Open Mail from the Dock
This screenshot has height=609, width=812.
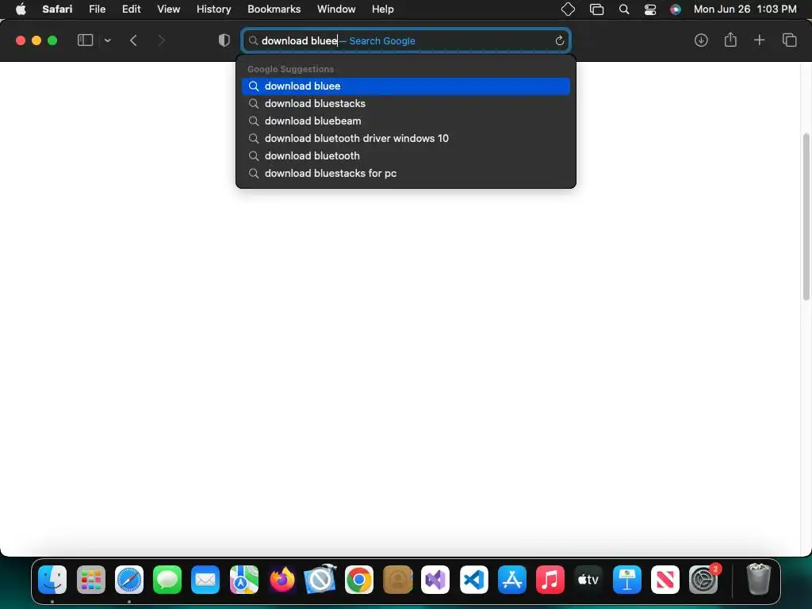coord(205,580)
